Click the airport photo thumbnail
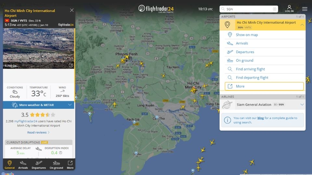Viewport: 312px width, 175px height. 39,48
